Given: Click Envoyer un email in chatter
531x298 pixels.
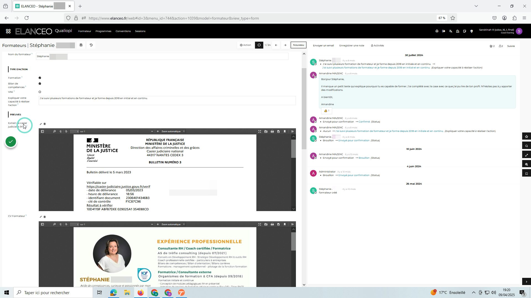Looking at the screenshot, I should [323, 46].
